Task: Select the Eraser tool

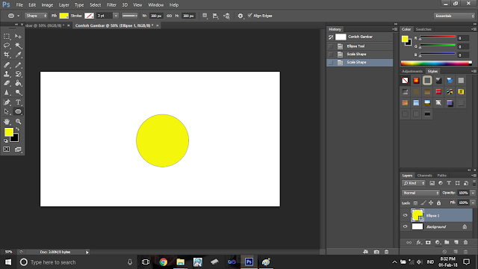Action: 7,83
